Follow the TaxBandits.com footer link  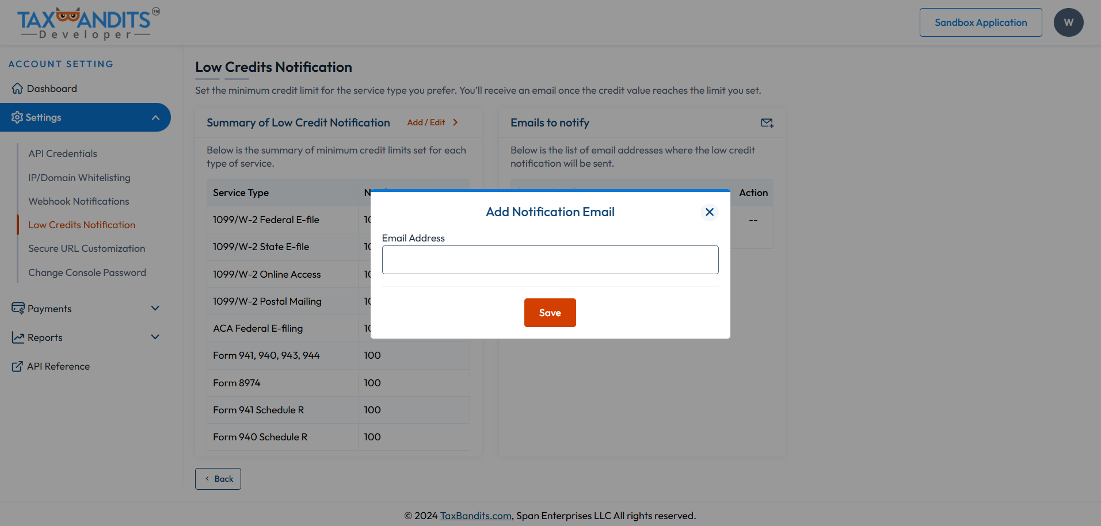pyautogui.click(x=475, y=515)
